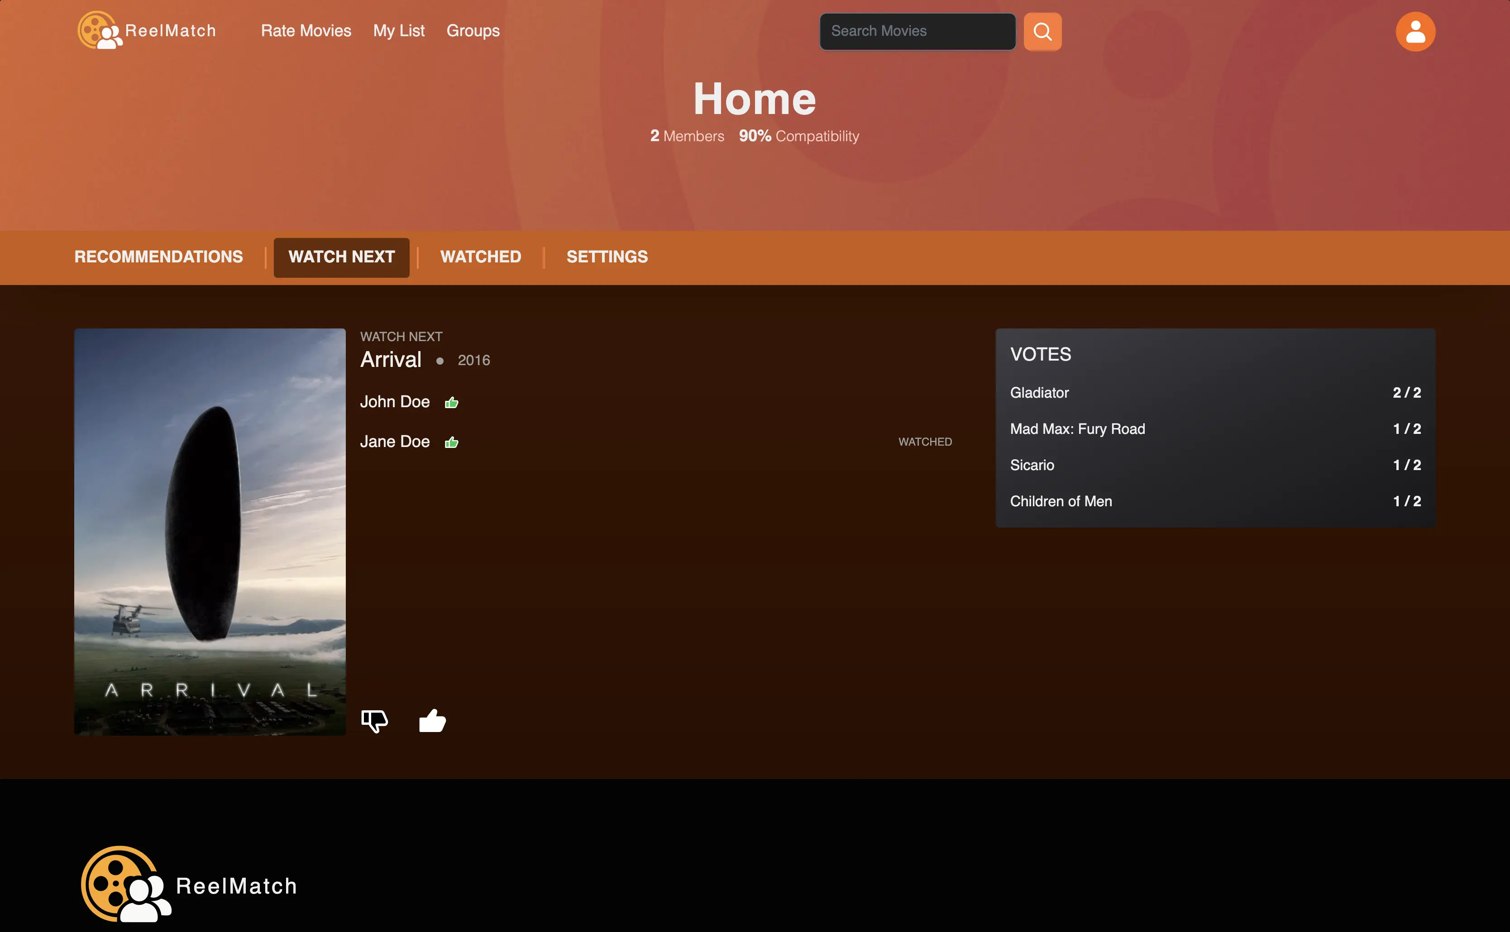1510x932 pixels.
Task: Switch to the Recommendations tab
Action: (158, 257)
